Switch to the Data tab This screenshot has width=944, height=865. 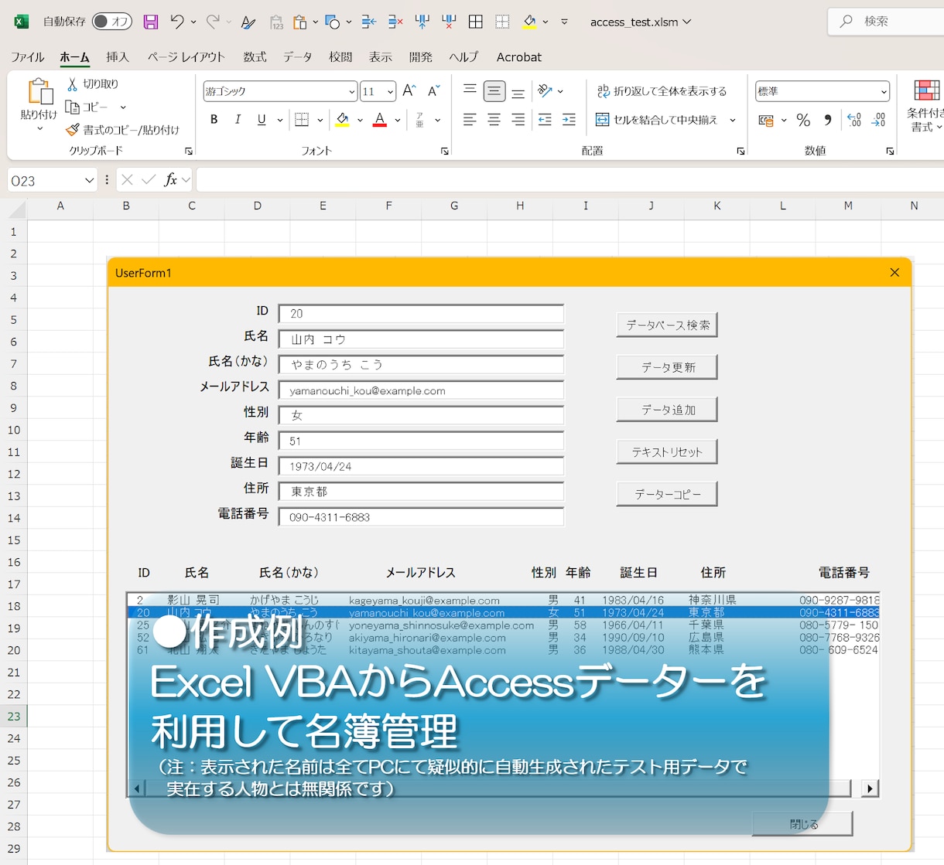pyautogui.click(x=298, y=57)
